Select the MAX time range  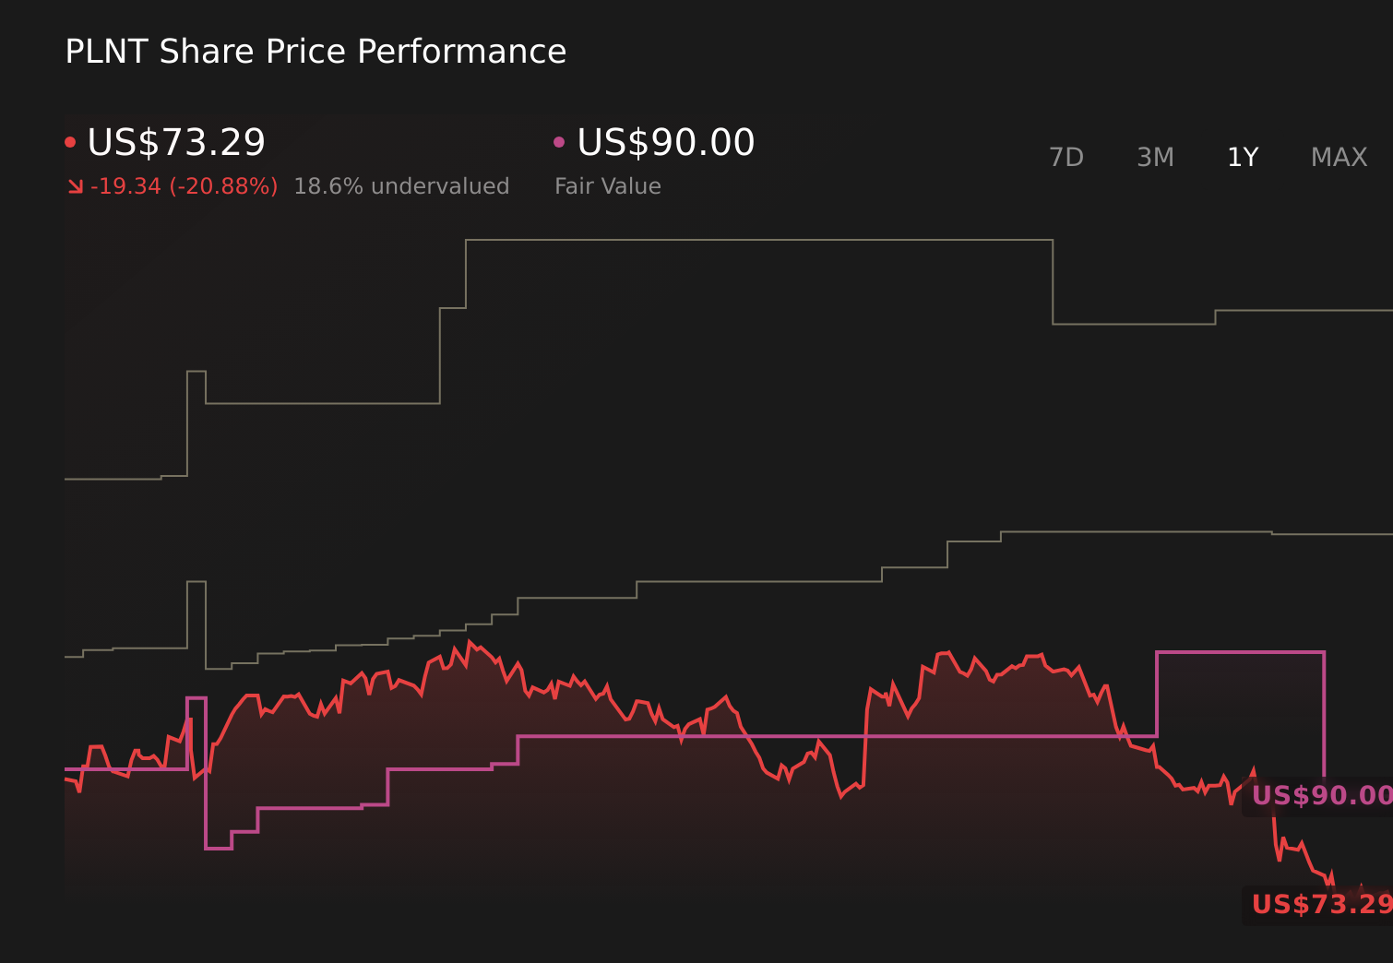pyautogui.click(x=1338, y=157)
